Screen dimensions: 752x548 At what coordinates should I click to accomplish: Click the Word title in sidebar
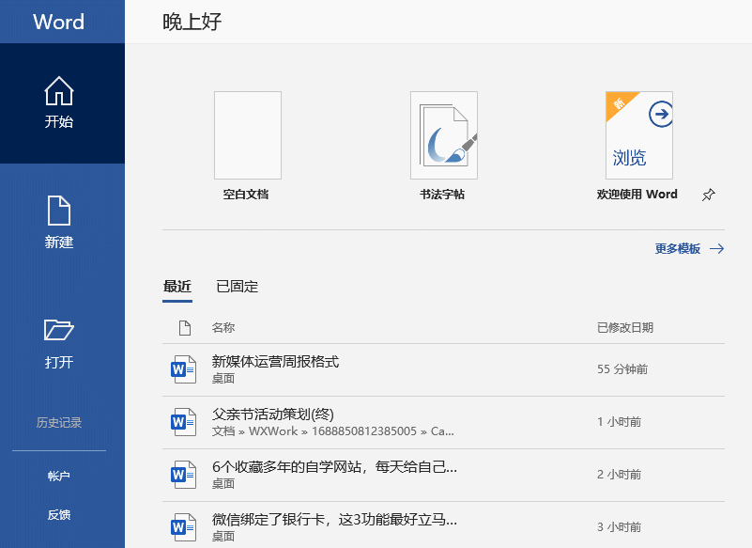(58, 22)
